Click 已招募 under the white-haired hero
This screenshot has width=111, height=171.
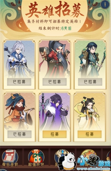click(x=19, y=82)
